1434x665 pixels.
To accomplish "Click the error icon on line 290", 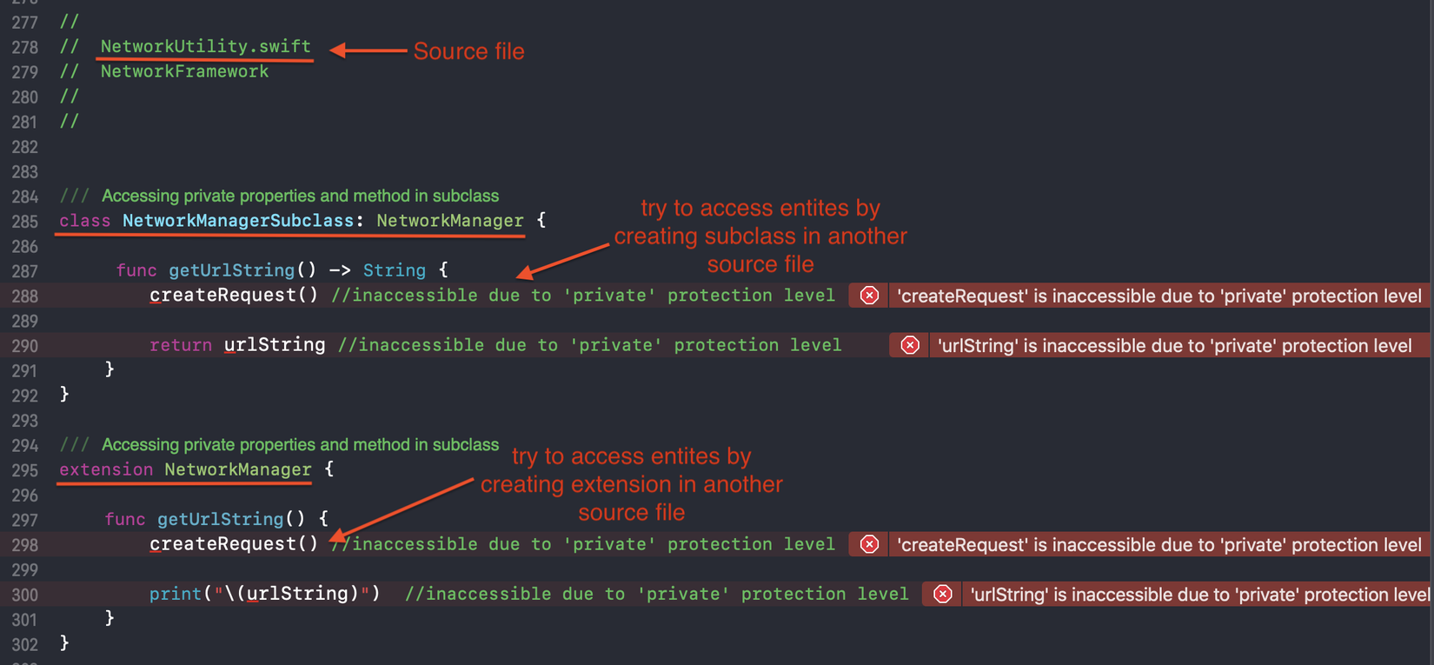I will [910, 346].
